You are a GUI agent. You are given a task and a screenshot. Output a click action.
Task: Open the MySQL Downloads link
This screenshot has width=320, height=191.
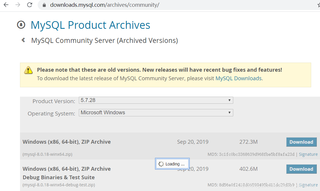click(239, 78)
